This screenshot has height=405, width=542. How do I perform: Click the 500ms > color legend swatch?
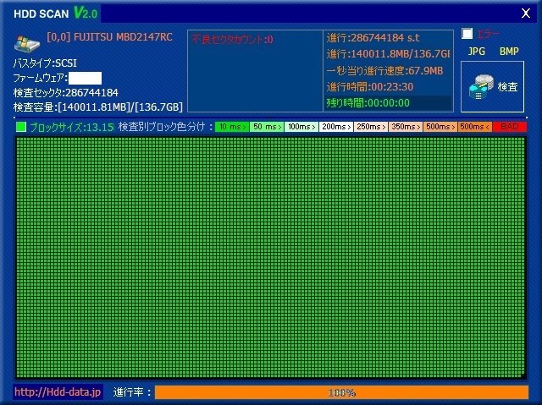pyautogui.click(x=440, y=127)
